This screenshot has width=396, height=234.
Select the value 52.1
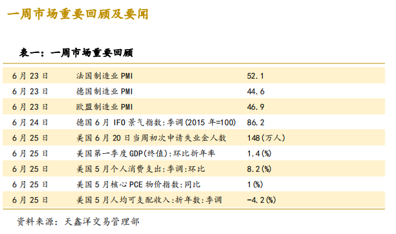click(x=256, y=76)
